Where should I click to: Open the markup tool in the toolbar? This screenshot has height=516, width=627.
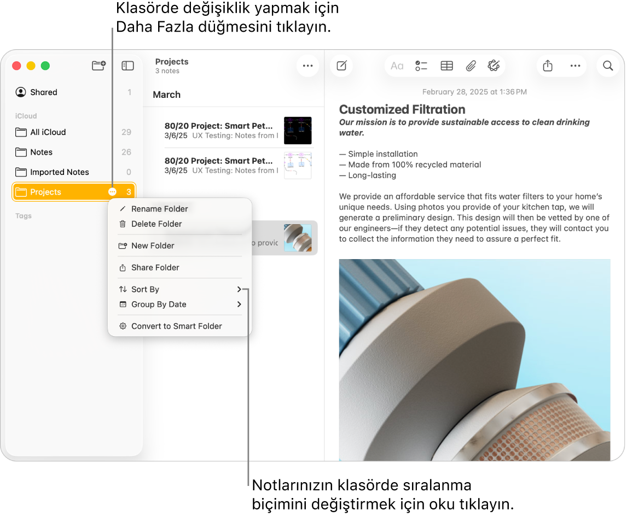pyautogui.click(x=494, y=66)
